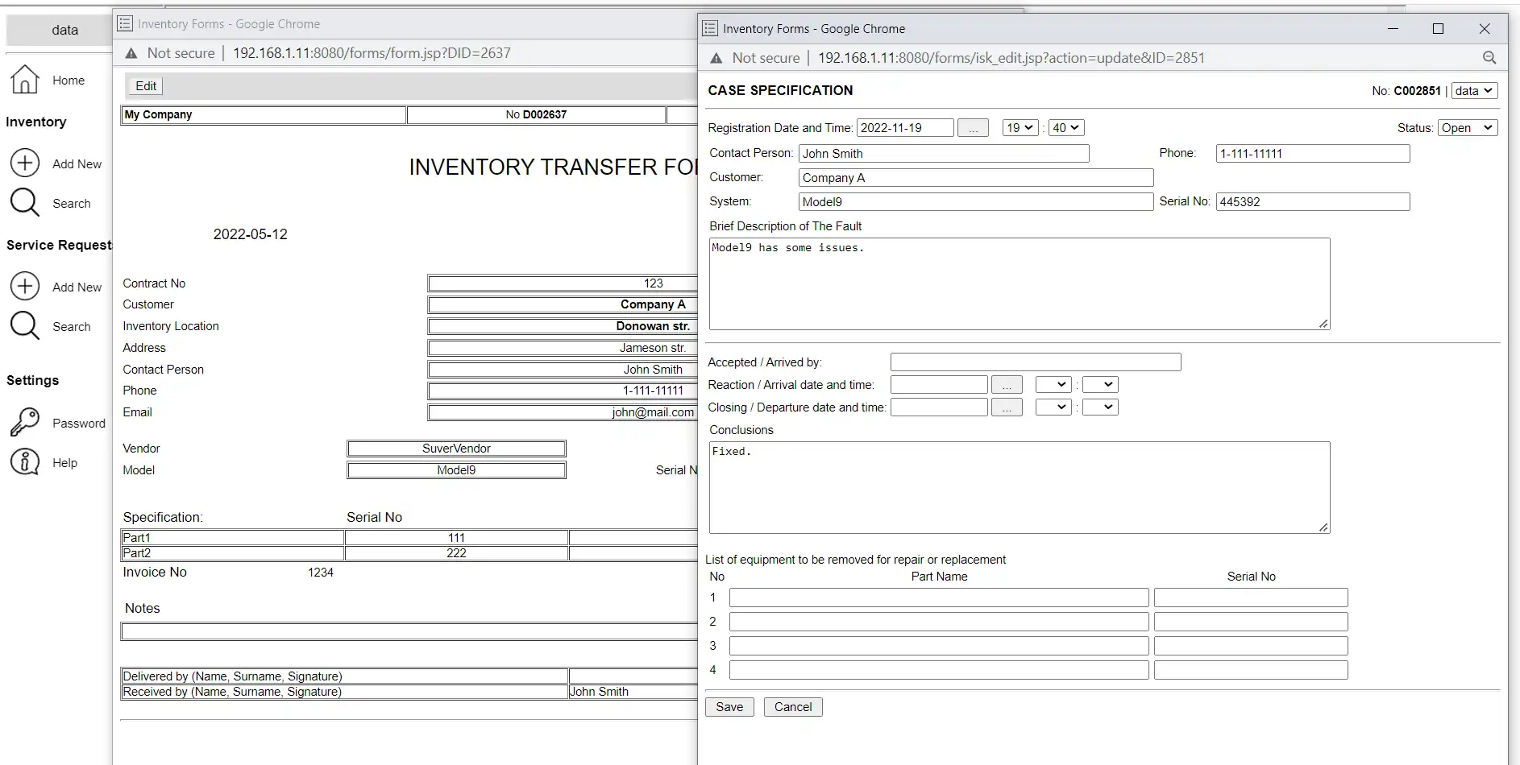
Task: Click page icon in Case Specification title bar
Action: [710, 29]
